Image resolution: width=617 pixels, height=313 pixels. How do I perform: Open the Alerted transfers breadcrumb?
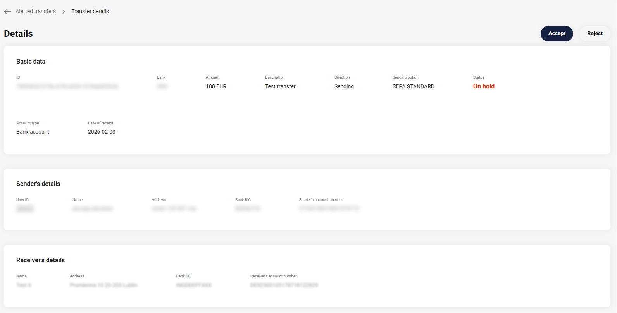[x=36, y=11]
